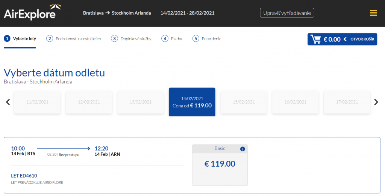The width and height of the screenshot is (385, 196).
Task: Choose the 11/02/2021 date tile
Action: pyautogui.click(x=37, y=102)
